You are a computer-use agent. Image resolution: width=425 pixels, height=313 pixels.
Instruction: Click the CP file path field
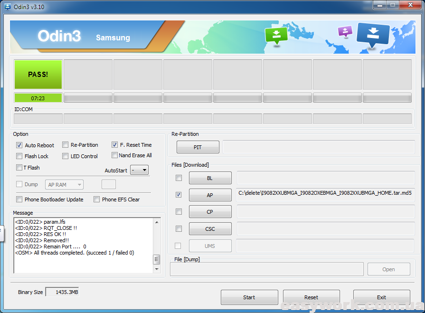tap(326, 212)
